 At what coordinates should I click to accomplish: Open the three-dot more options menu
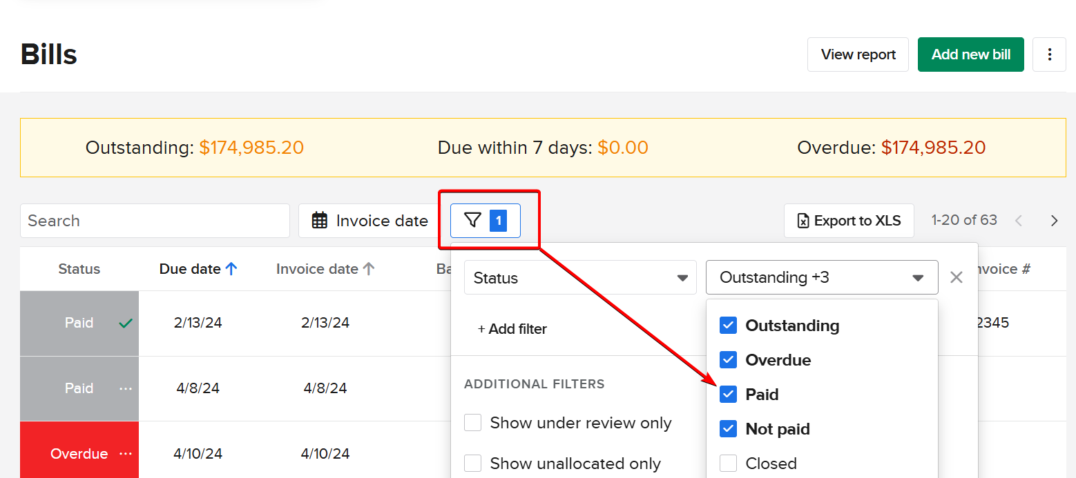[1049, 54]
